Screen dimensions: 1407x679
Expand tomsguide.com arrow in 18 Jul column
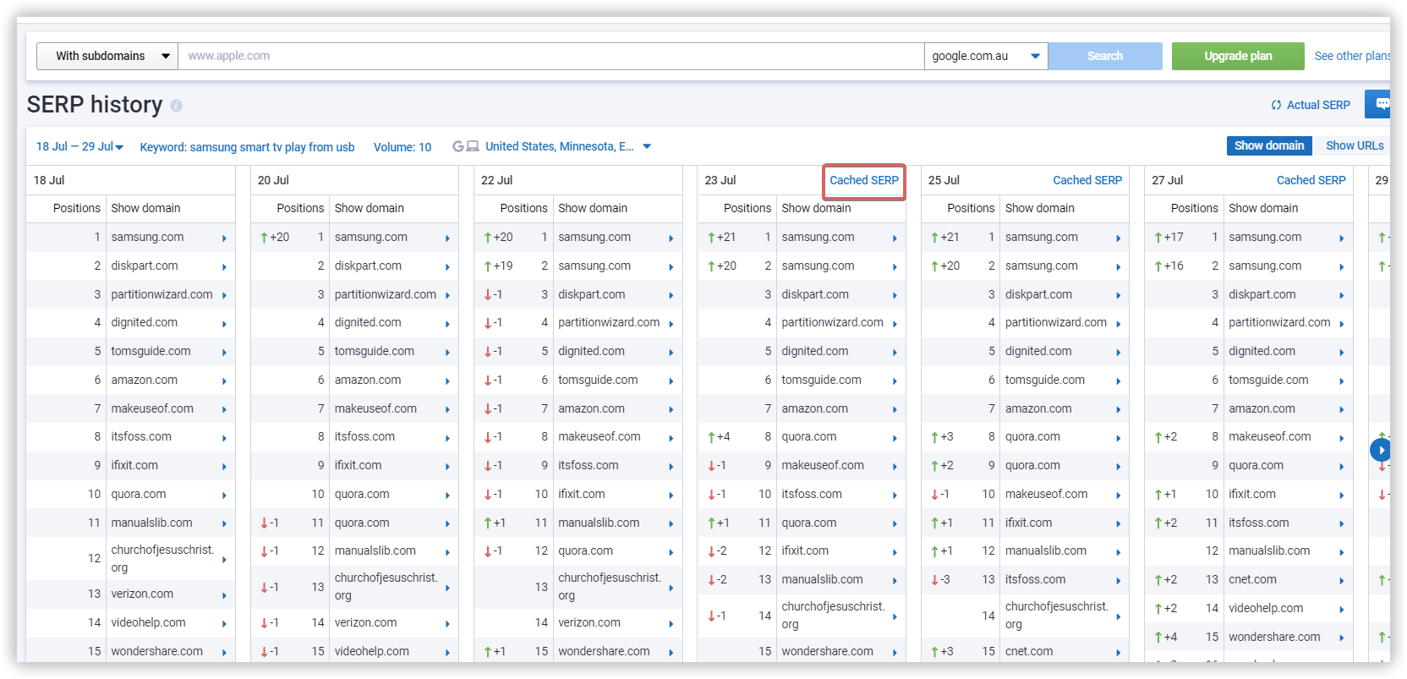click(224, 353)
